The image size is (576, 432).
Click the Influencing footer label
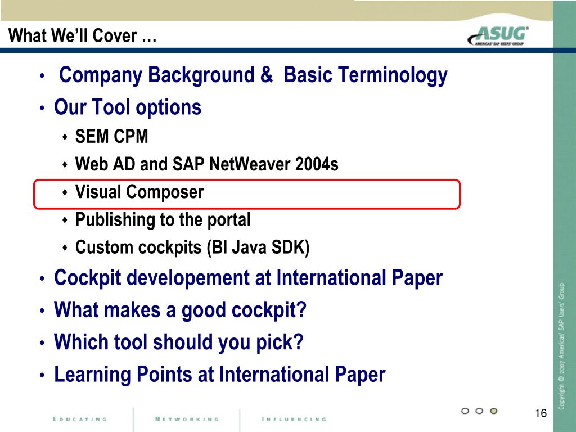294,419
